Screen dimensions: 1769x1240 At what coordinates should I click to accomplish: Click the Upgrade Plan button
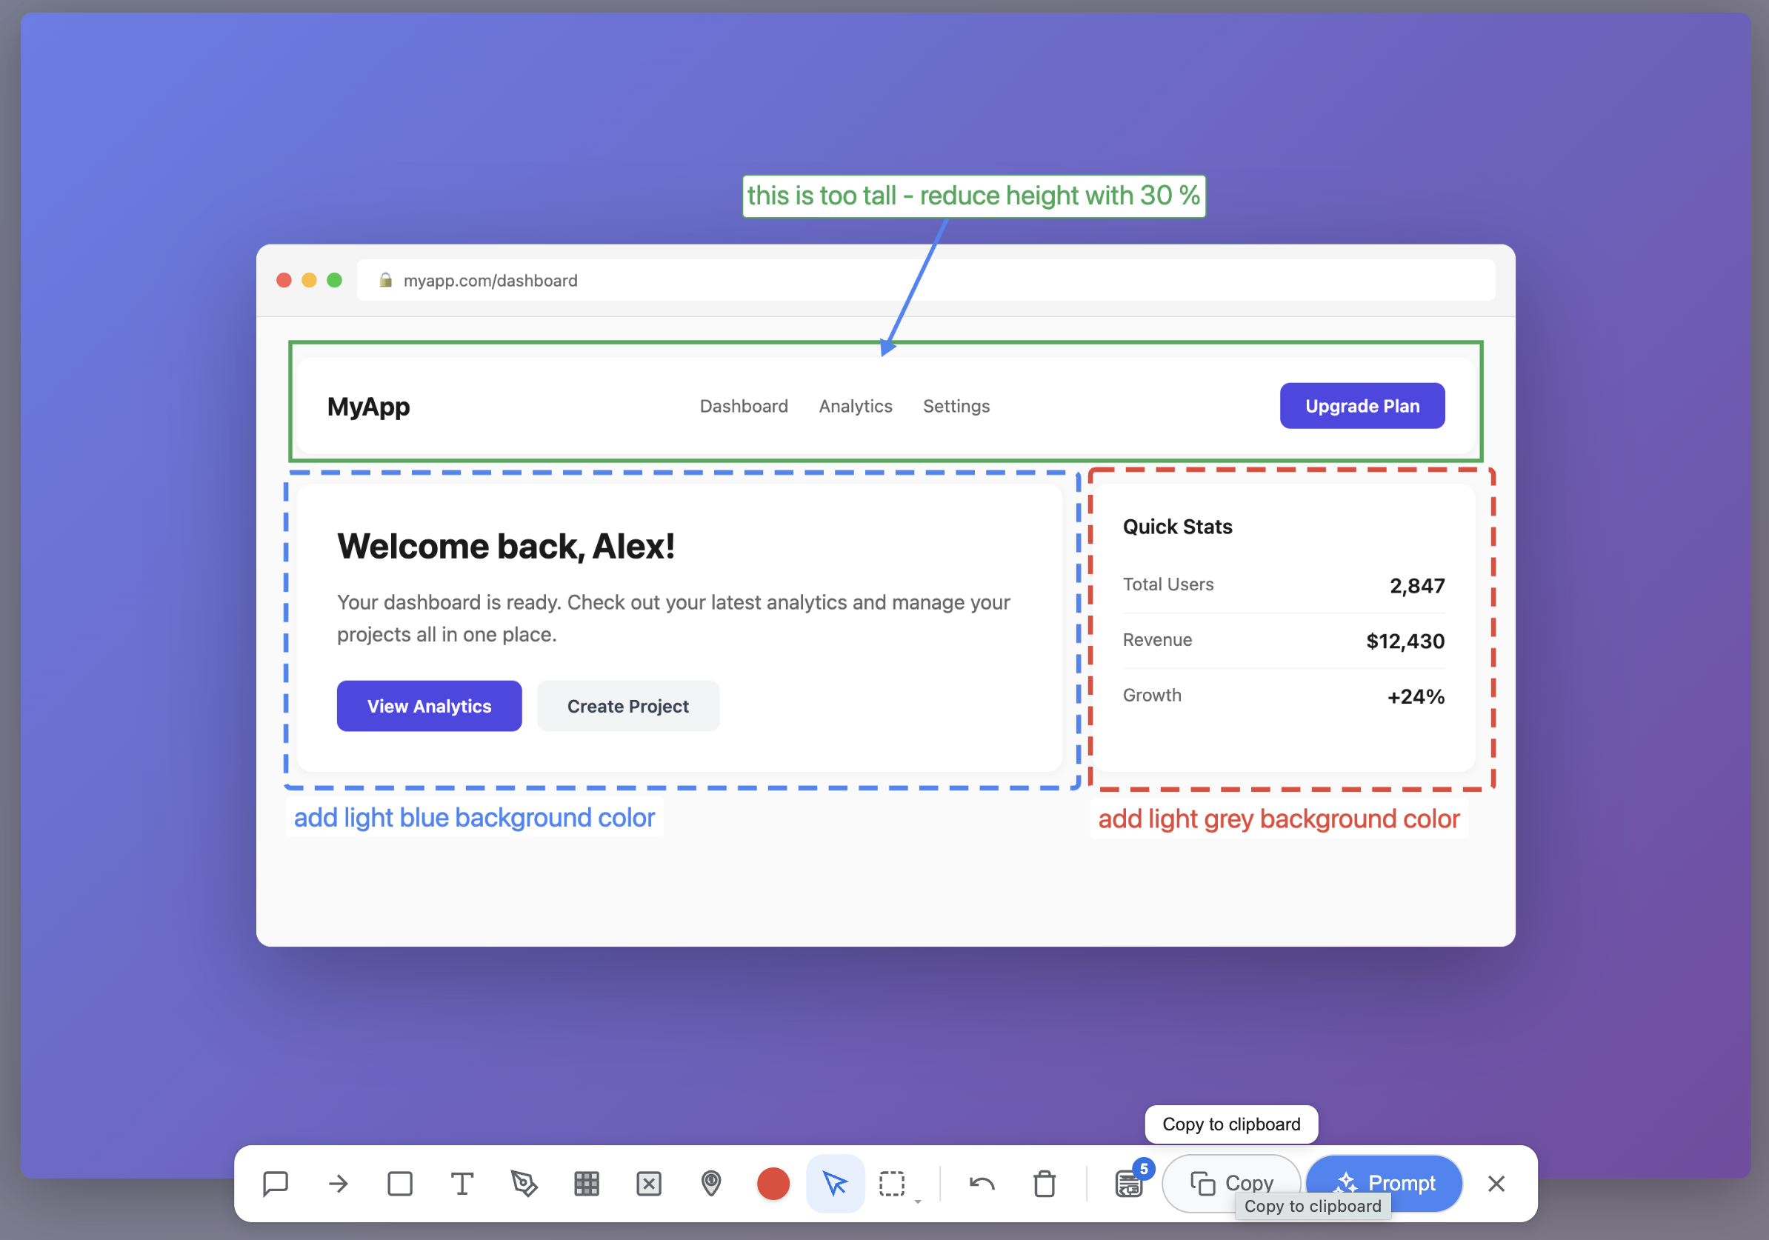1362,405
